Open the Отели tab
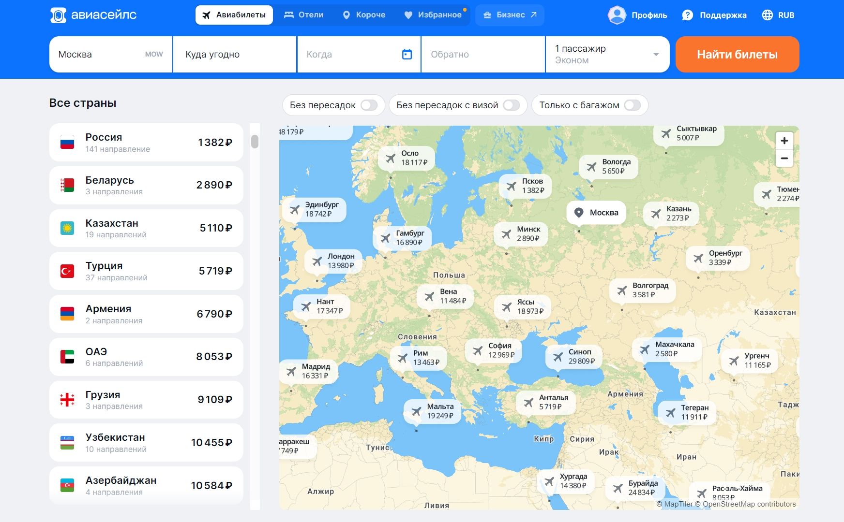 pyautogui.click(x=303, y=15)
